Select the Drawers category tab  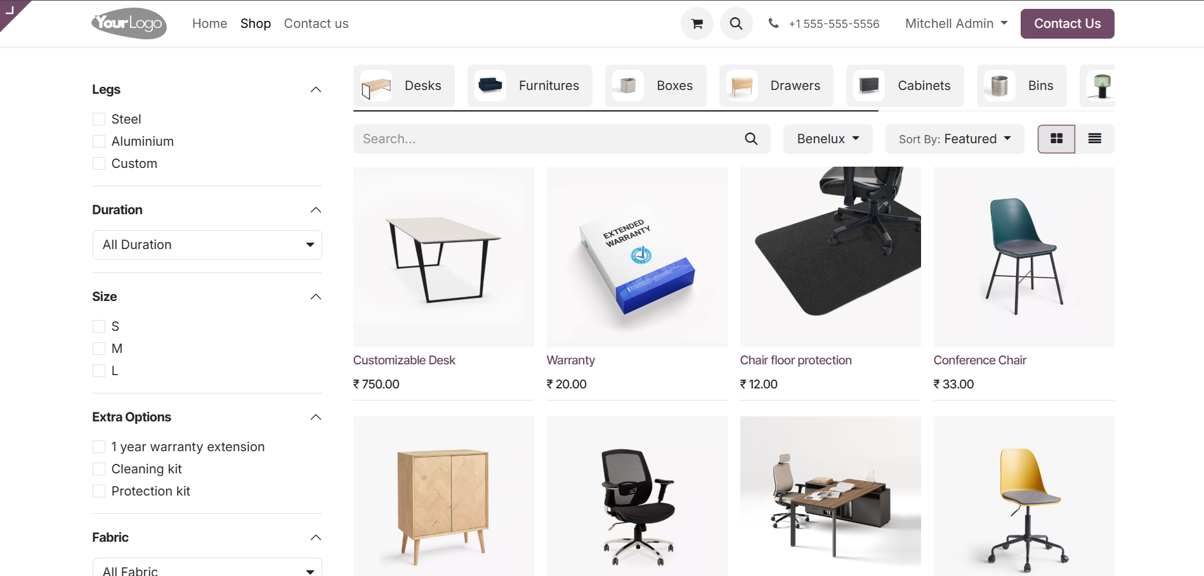point(776,86)
